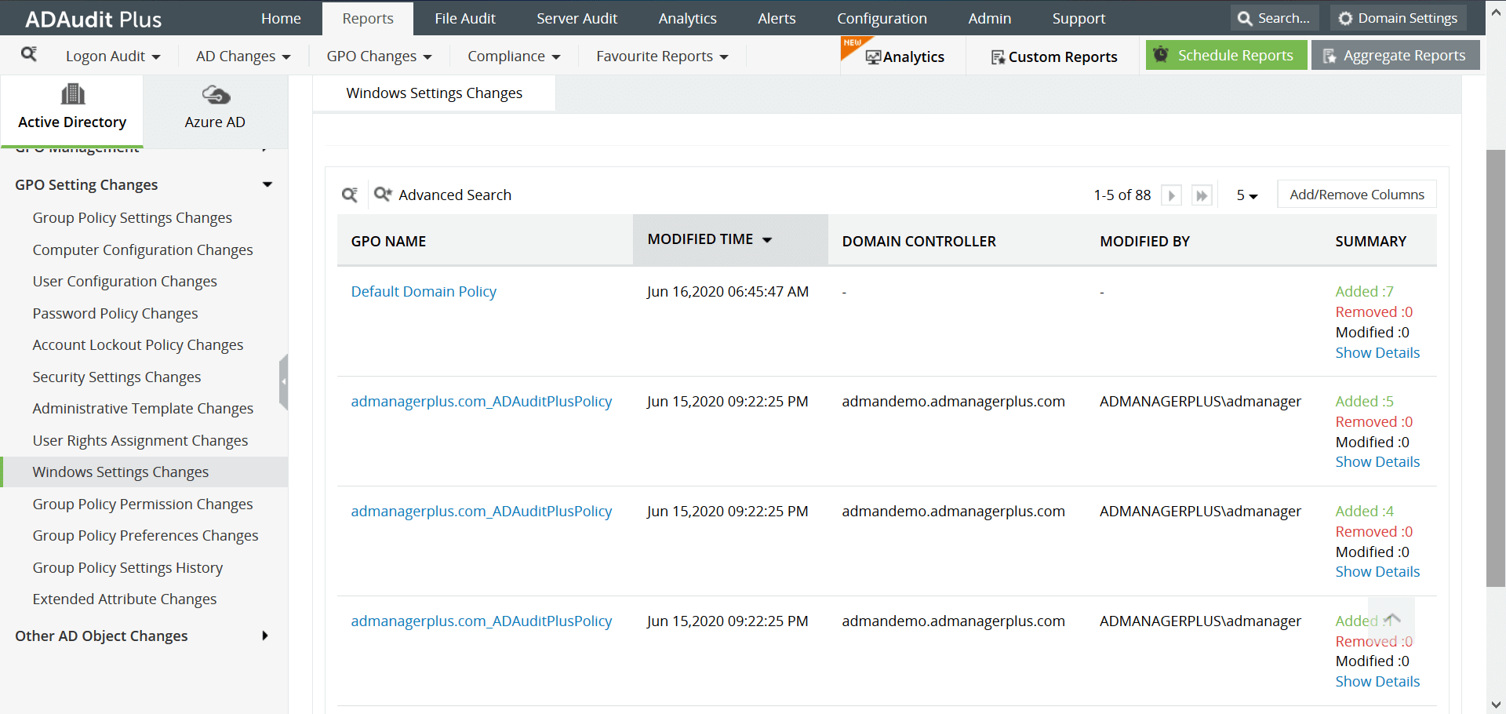Change rows per page dropdown showing 5

(x=1247, y=195)
